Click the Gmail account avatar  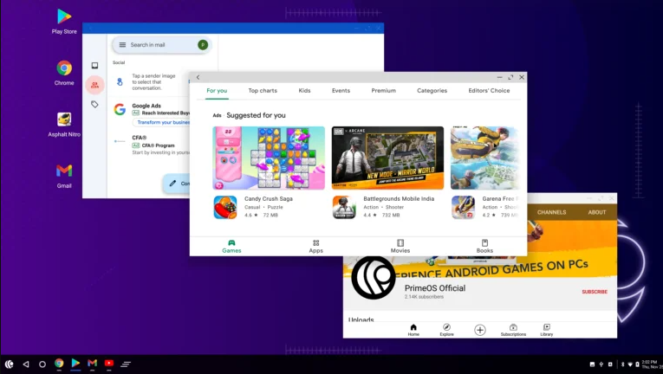(x=203, y=45)
